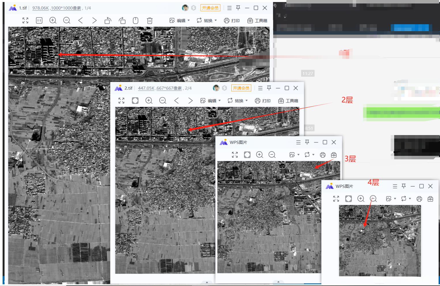Open 编辑 dropdown in the 1.tif window

tap(180, 20)
